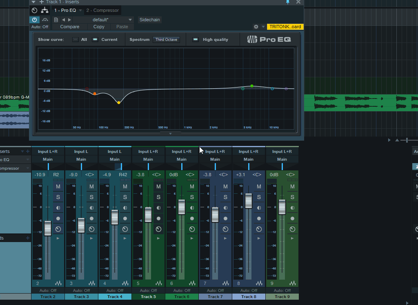Screen dimensions: 418x305
Task: Switch to the 1 - Pro EQ insert tab
Action: pyautogui.click(x=65, y=10)
